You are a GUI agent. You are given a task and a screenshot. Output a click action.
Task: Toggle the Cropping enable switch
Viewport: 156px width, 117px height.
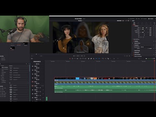click(133, 41)
